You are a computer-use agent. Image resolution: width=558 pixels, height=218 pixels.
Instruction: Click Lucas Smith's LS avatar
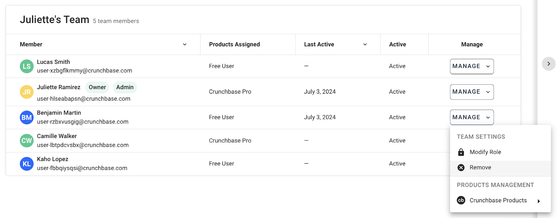point(27,66)
